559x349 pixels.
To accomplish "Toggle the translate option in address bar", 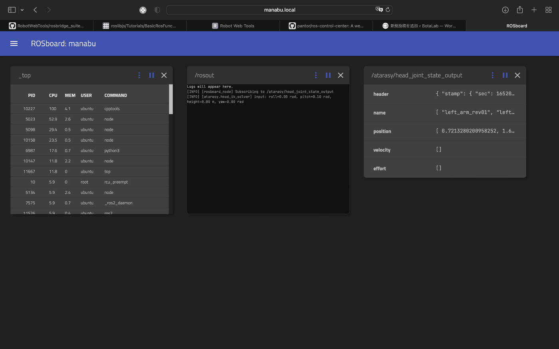I will point(379,10).
